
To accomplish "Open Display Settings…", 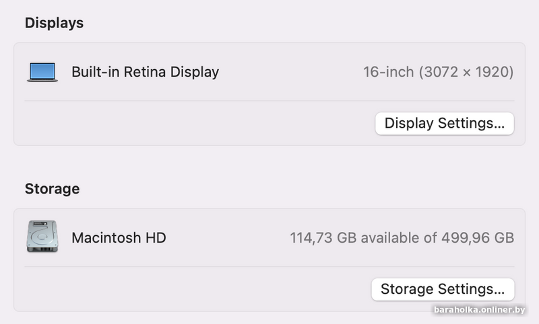I will coord(445,124).
